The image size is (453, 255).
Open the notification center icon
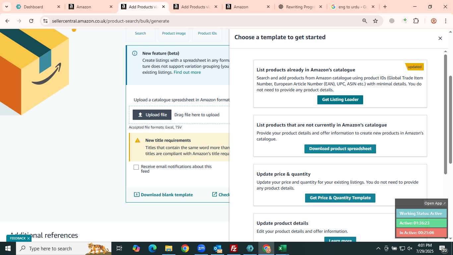pyautogui.click(x=443, y=248)
